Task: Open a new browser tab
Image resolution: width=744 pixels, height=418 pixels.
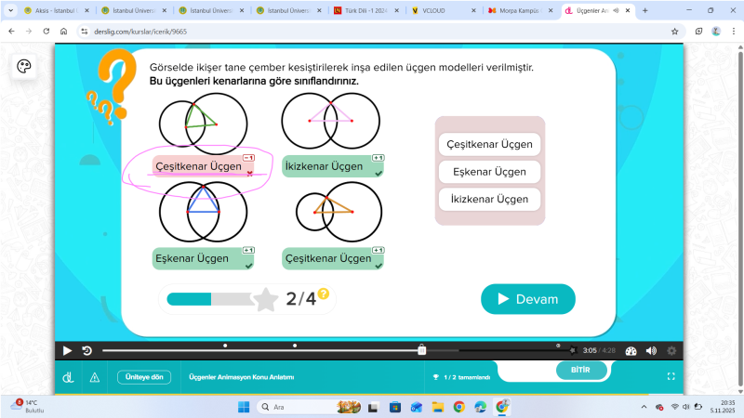Action: (644, 10)
